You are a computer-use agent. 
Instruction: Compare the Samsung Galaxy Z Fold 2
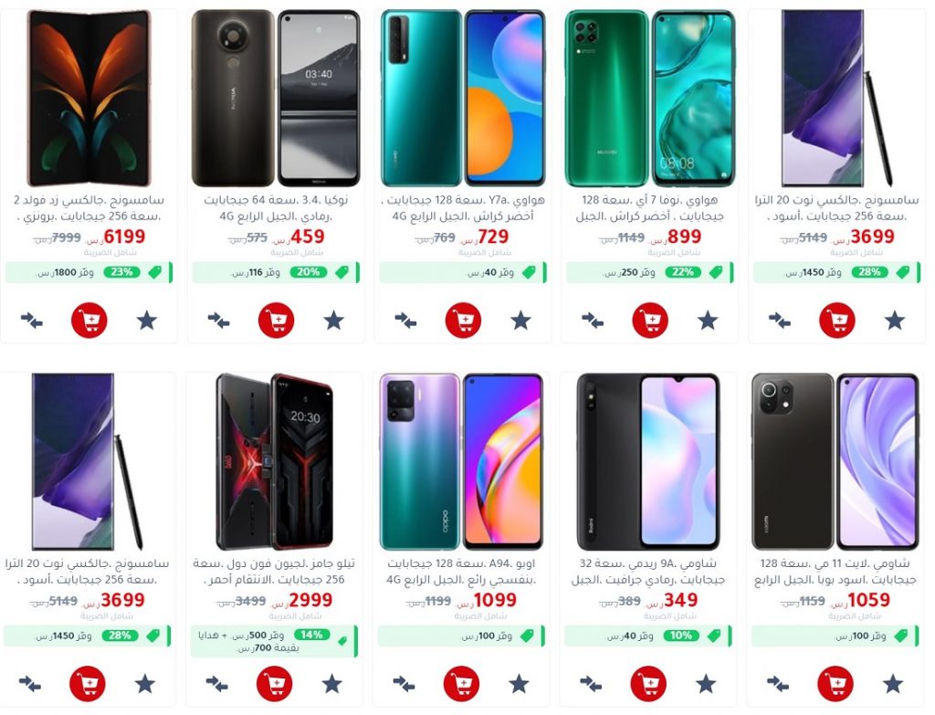tap(32, 321)
